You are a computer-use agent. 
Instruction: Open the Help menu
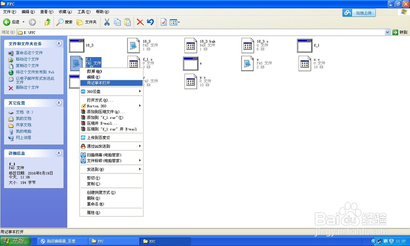102,12
